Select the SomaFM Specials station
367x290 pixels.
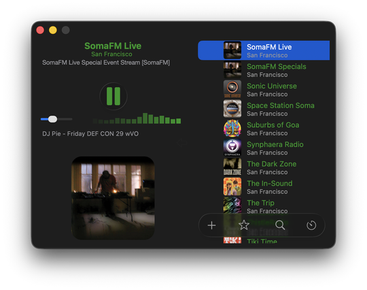click(x=264, y=70)
